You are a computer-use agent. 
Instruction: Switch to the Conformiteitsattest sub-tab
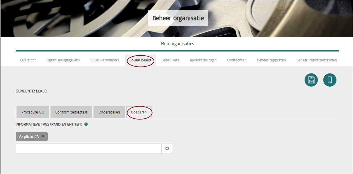point(71,112)
